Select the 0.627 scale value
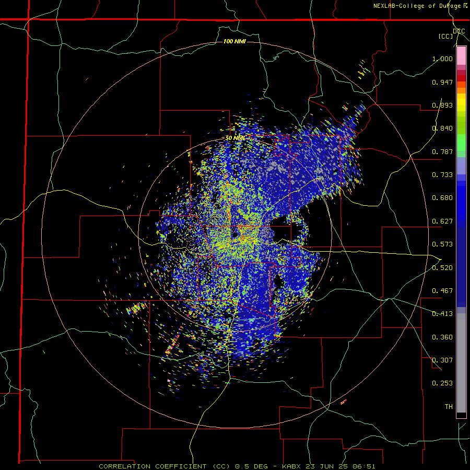Image resolution: width=470 pixels, height=470 pixels. (x=442, y=221)
